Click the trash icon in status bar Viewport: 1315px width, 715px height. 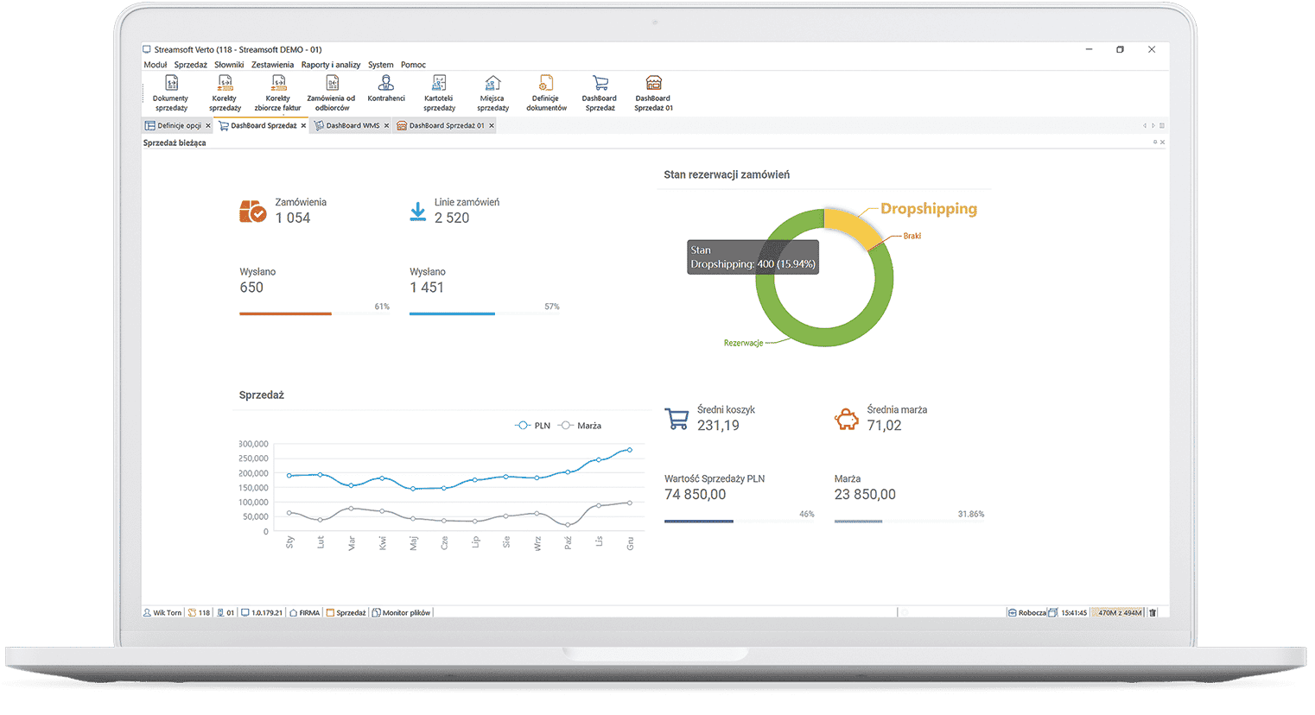click(x=1153, y=613)
